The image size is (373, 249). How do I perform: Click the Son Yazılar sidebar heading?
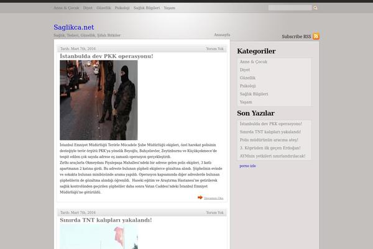click(256, 113)
